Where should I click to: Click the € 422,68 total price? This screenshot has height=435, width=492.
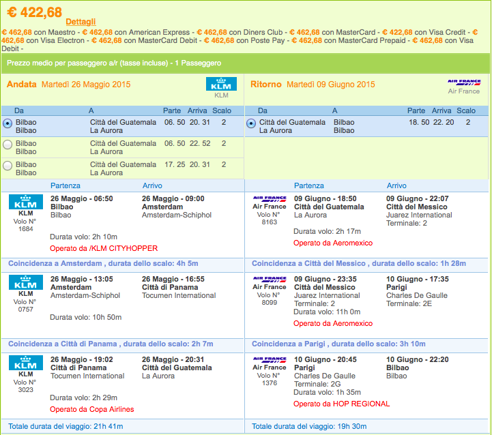35,12
